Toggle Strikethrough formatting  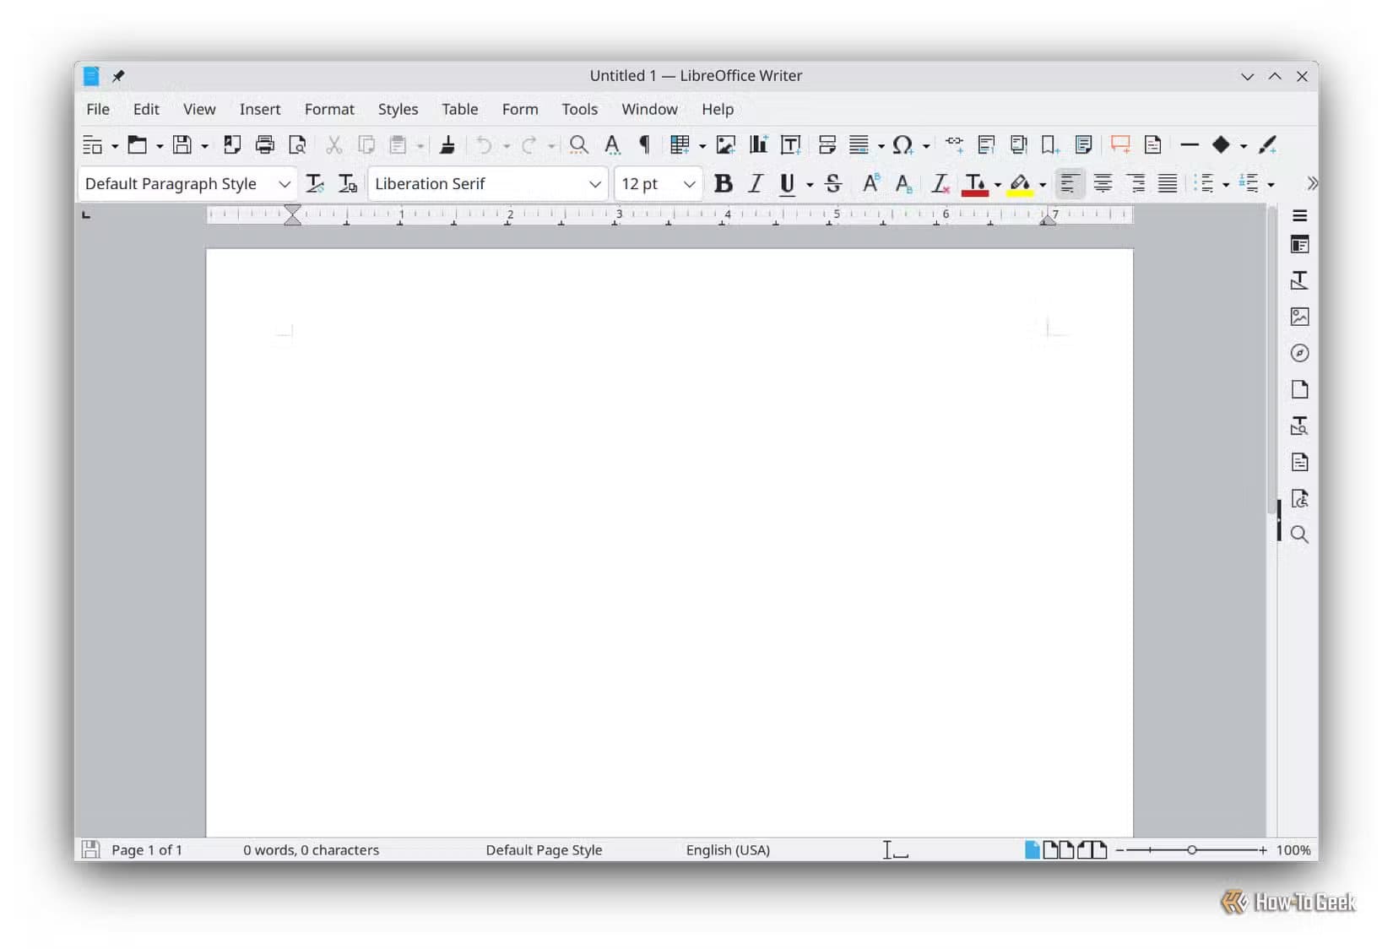833,184
